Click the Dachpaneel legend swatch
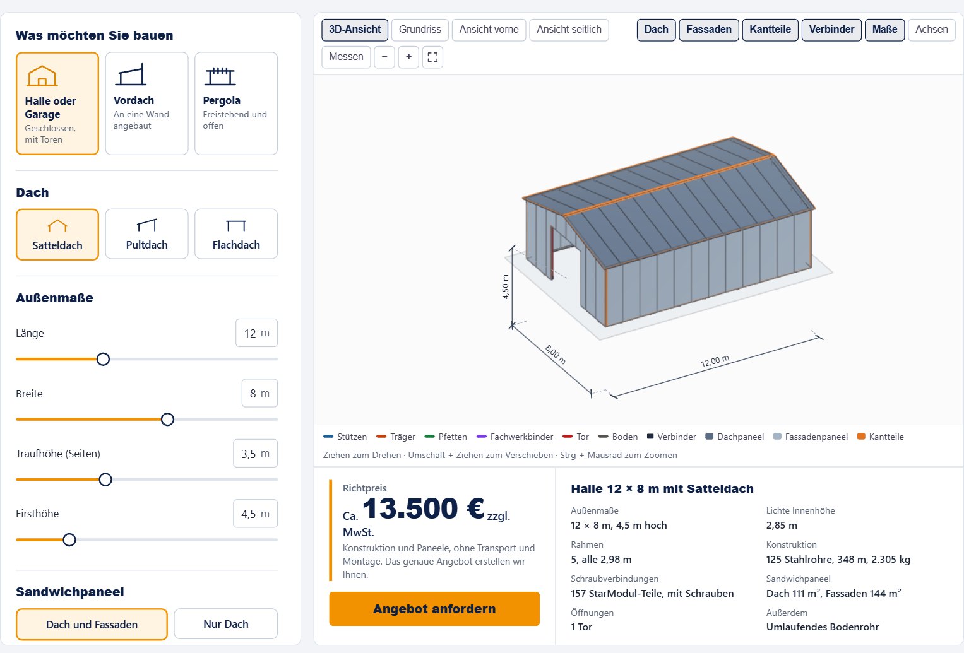964x653 pixels. click(710, 437)
